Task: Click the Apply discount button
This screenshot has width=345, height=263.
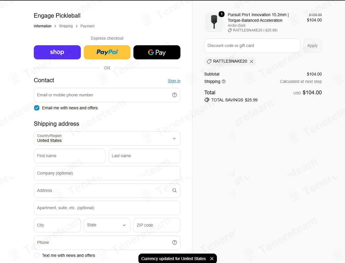Action: tap(312, 46)
